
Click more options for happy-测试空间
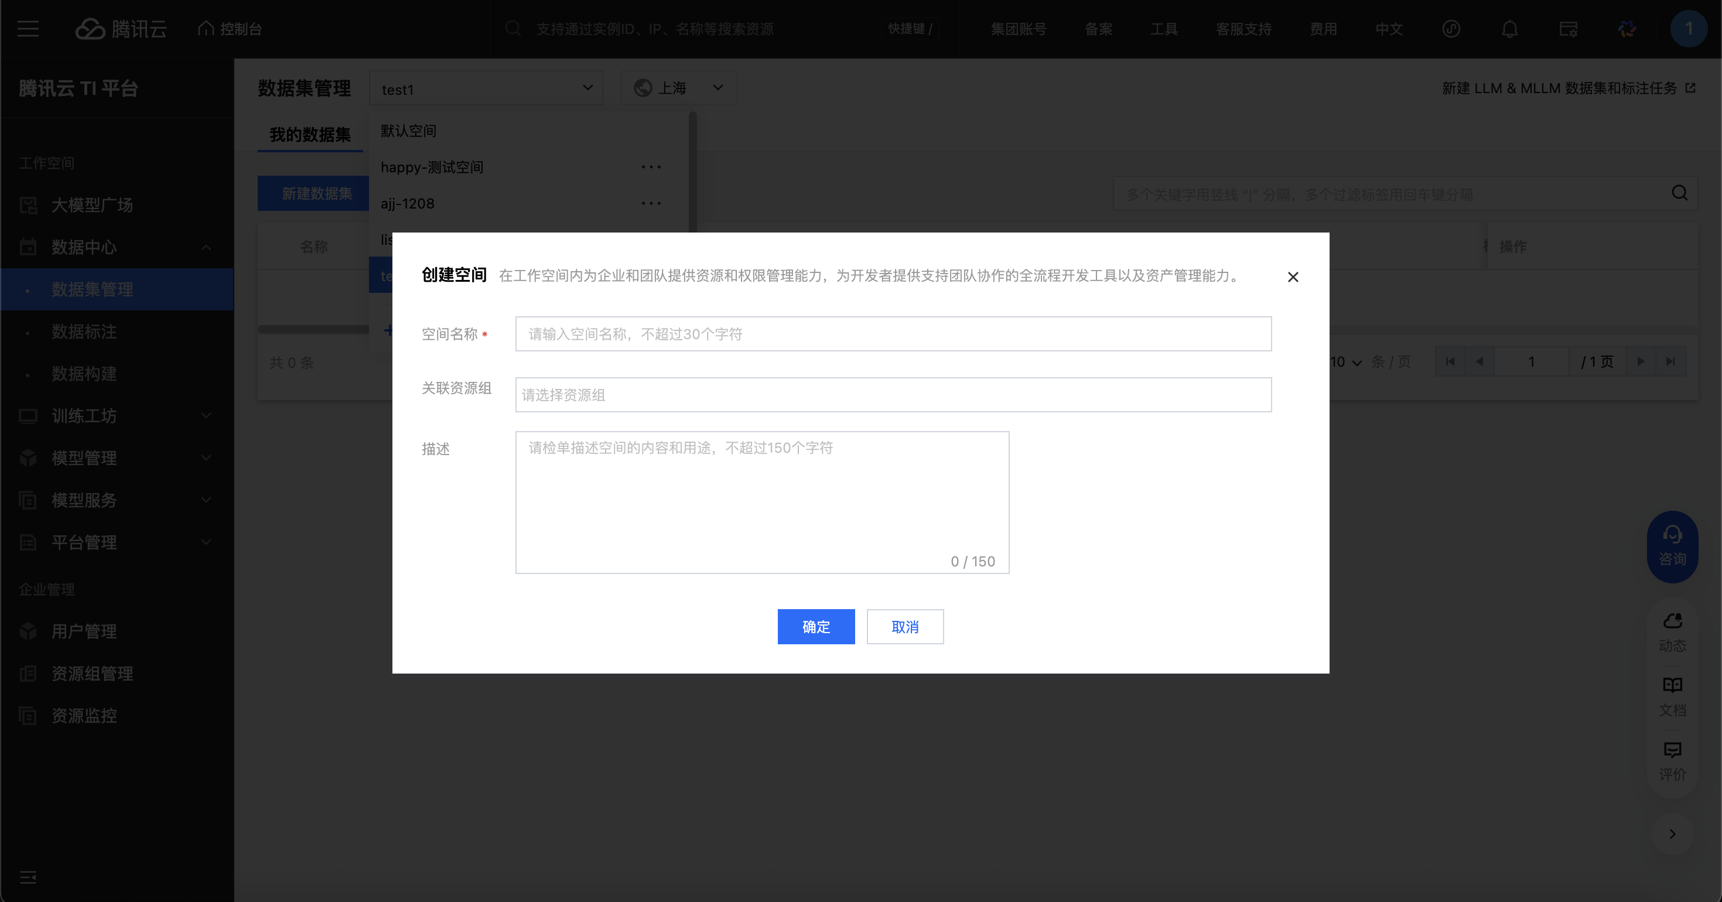coord(650,167)
